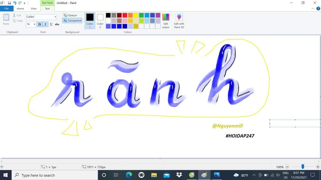
Task: Click the taskbar search box
Action: coord(55,175)
